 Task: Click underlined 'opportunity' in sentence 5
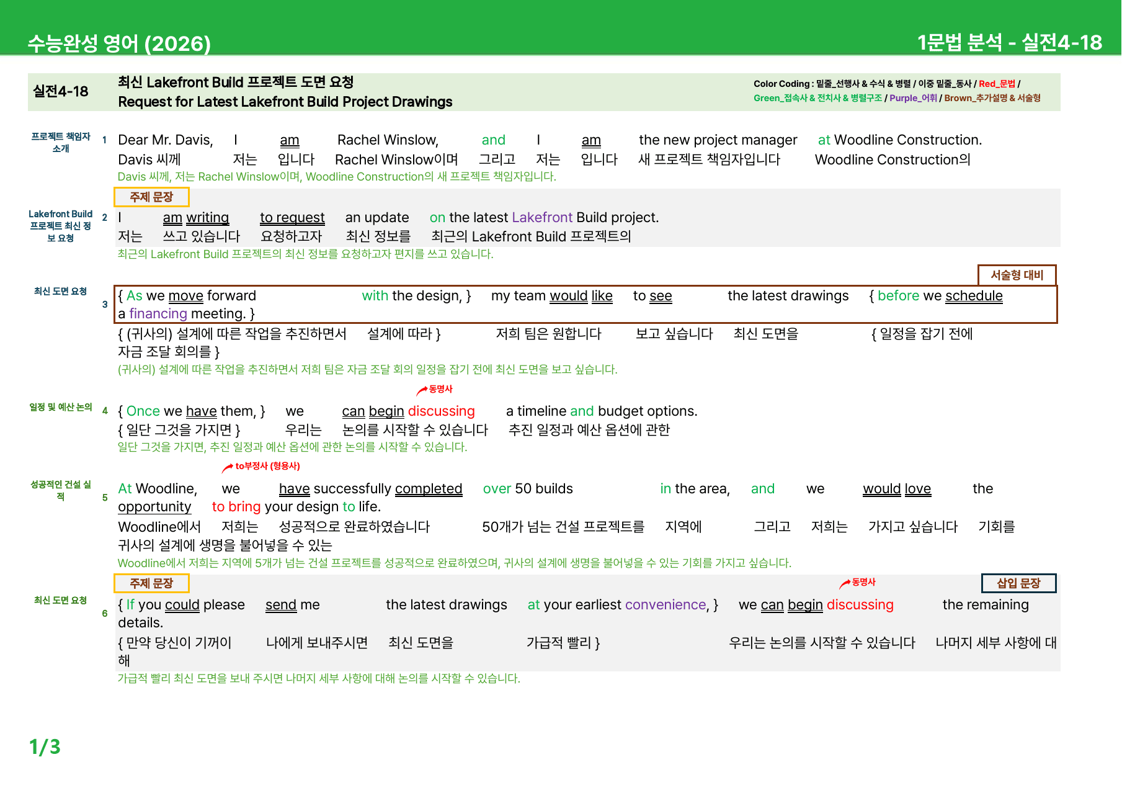[154, 507]
